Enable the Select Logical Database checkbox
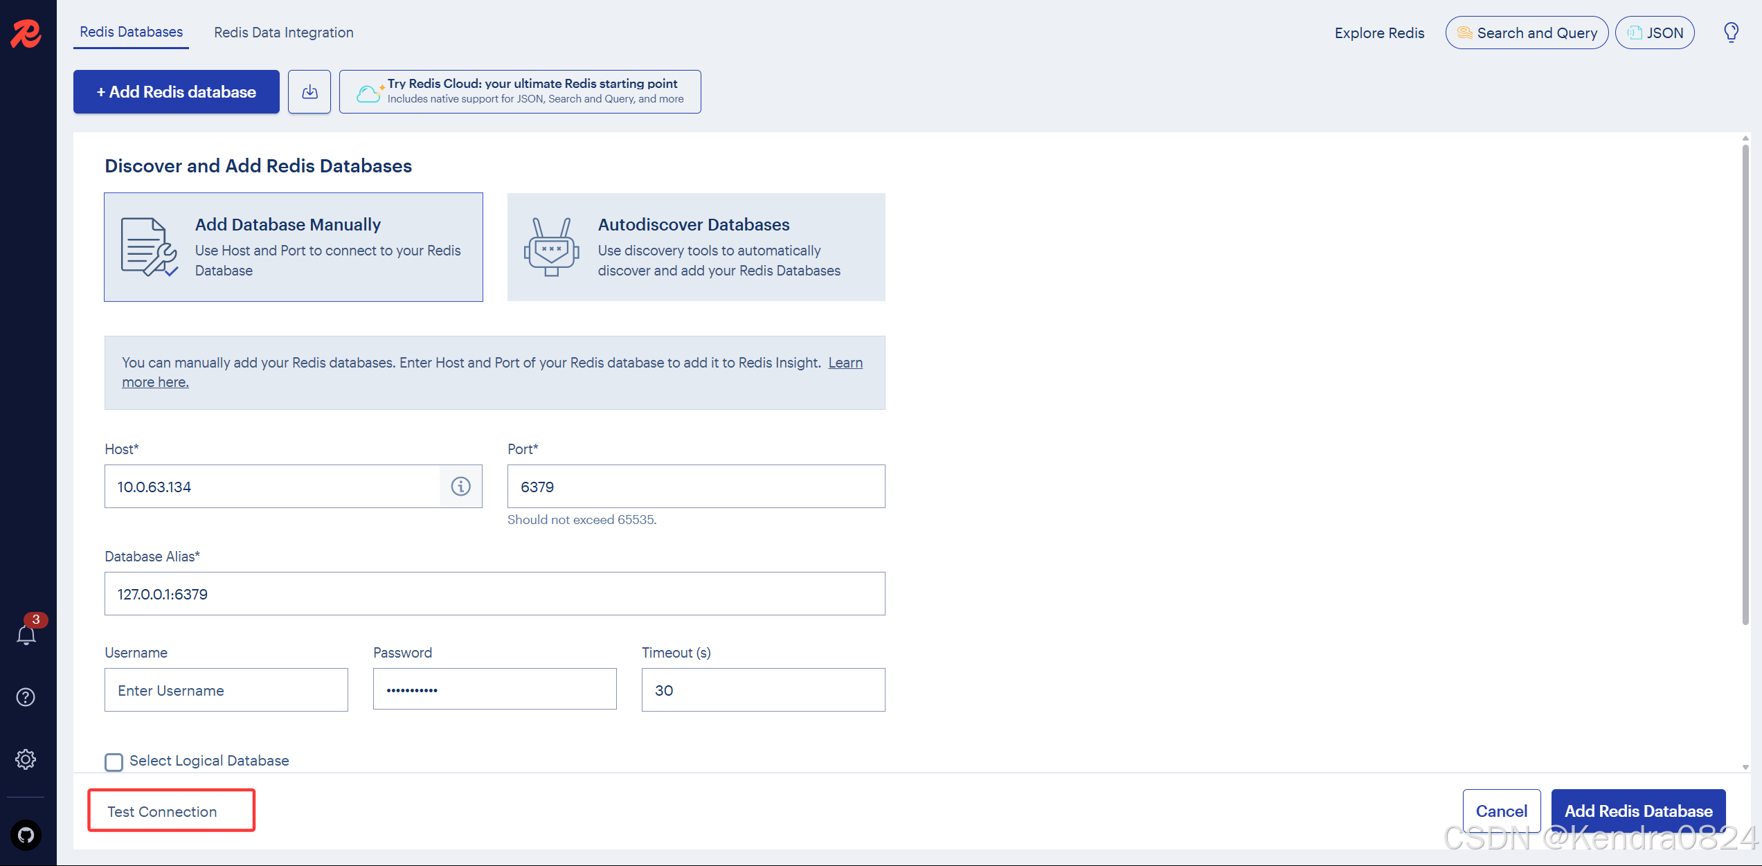1762x866 pixels. tap(114, 761)
